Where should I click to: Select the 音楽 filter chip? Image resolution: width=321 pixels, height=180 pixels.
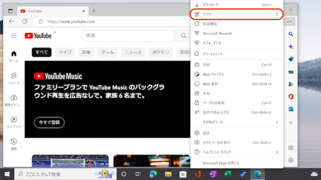pyautogui.click(x=86, y=52)
